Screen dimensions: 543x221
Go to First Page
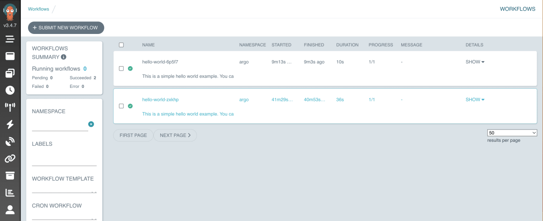(x=133, y=135)
